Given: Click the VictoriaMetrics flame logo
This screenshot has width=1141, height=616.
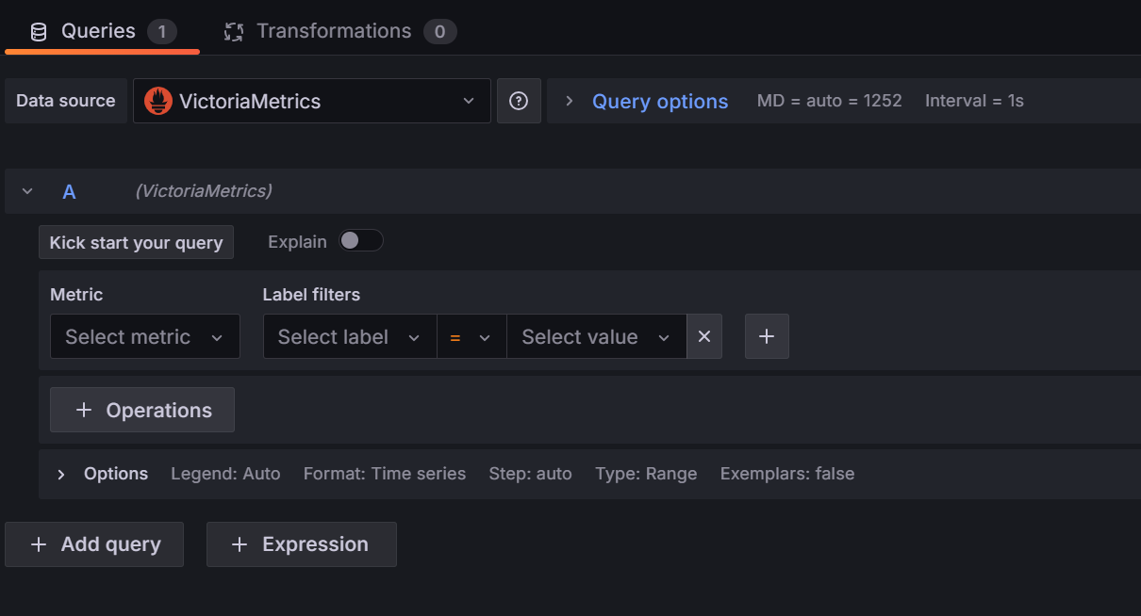Looking at the screenshot, I should click(160, 101).
